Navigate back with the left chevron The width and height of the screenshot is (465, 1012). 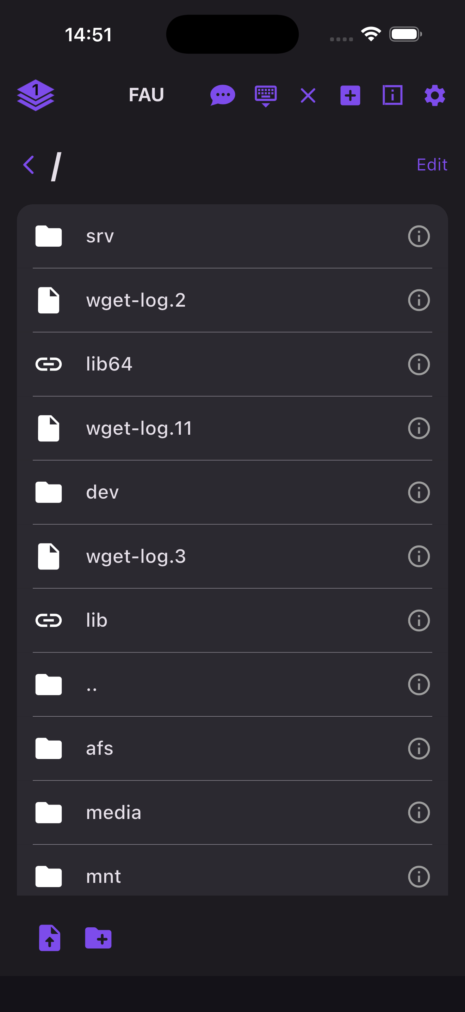point(28,164)
